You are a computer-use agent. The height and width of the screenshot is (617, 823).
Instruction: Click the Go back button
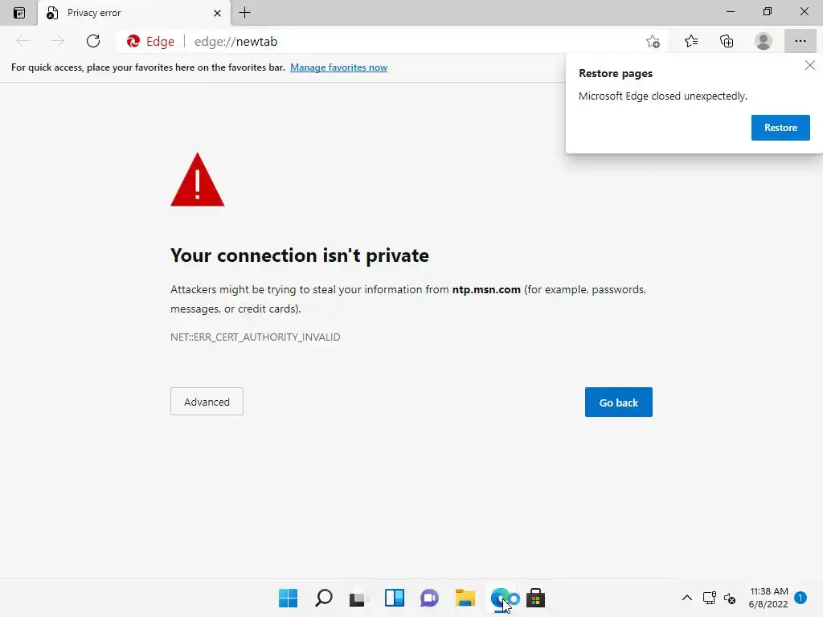(x=618, y=402)
